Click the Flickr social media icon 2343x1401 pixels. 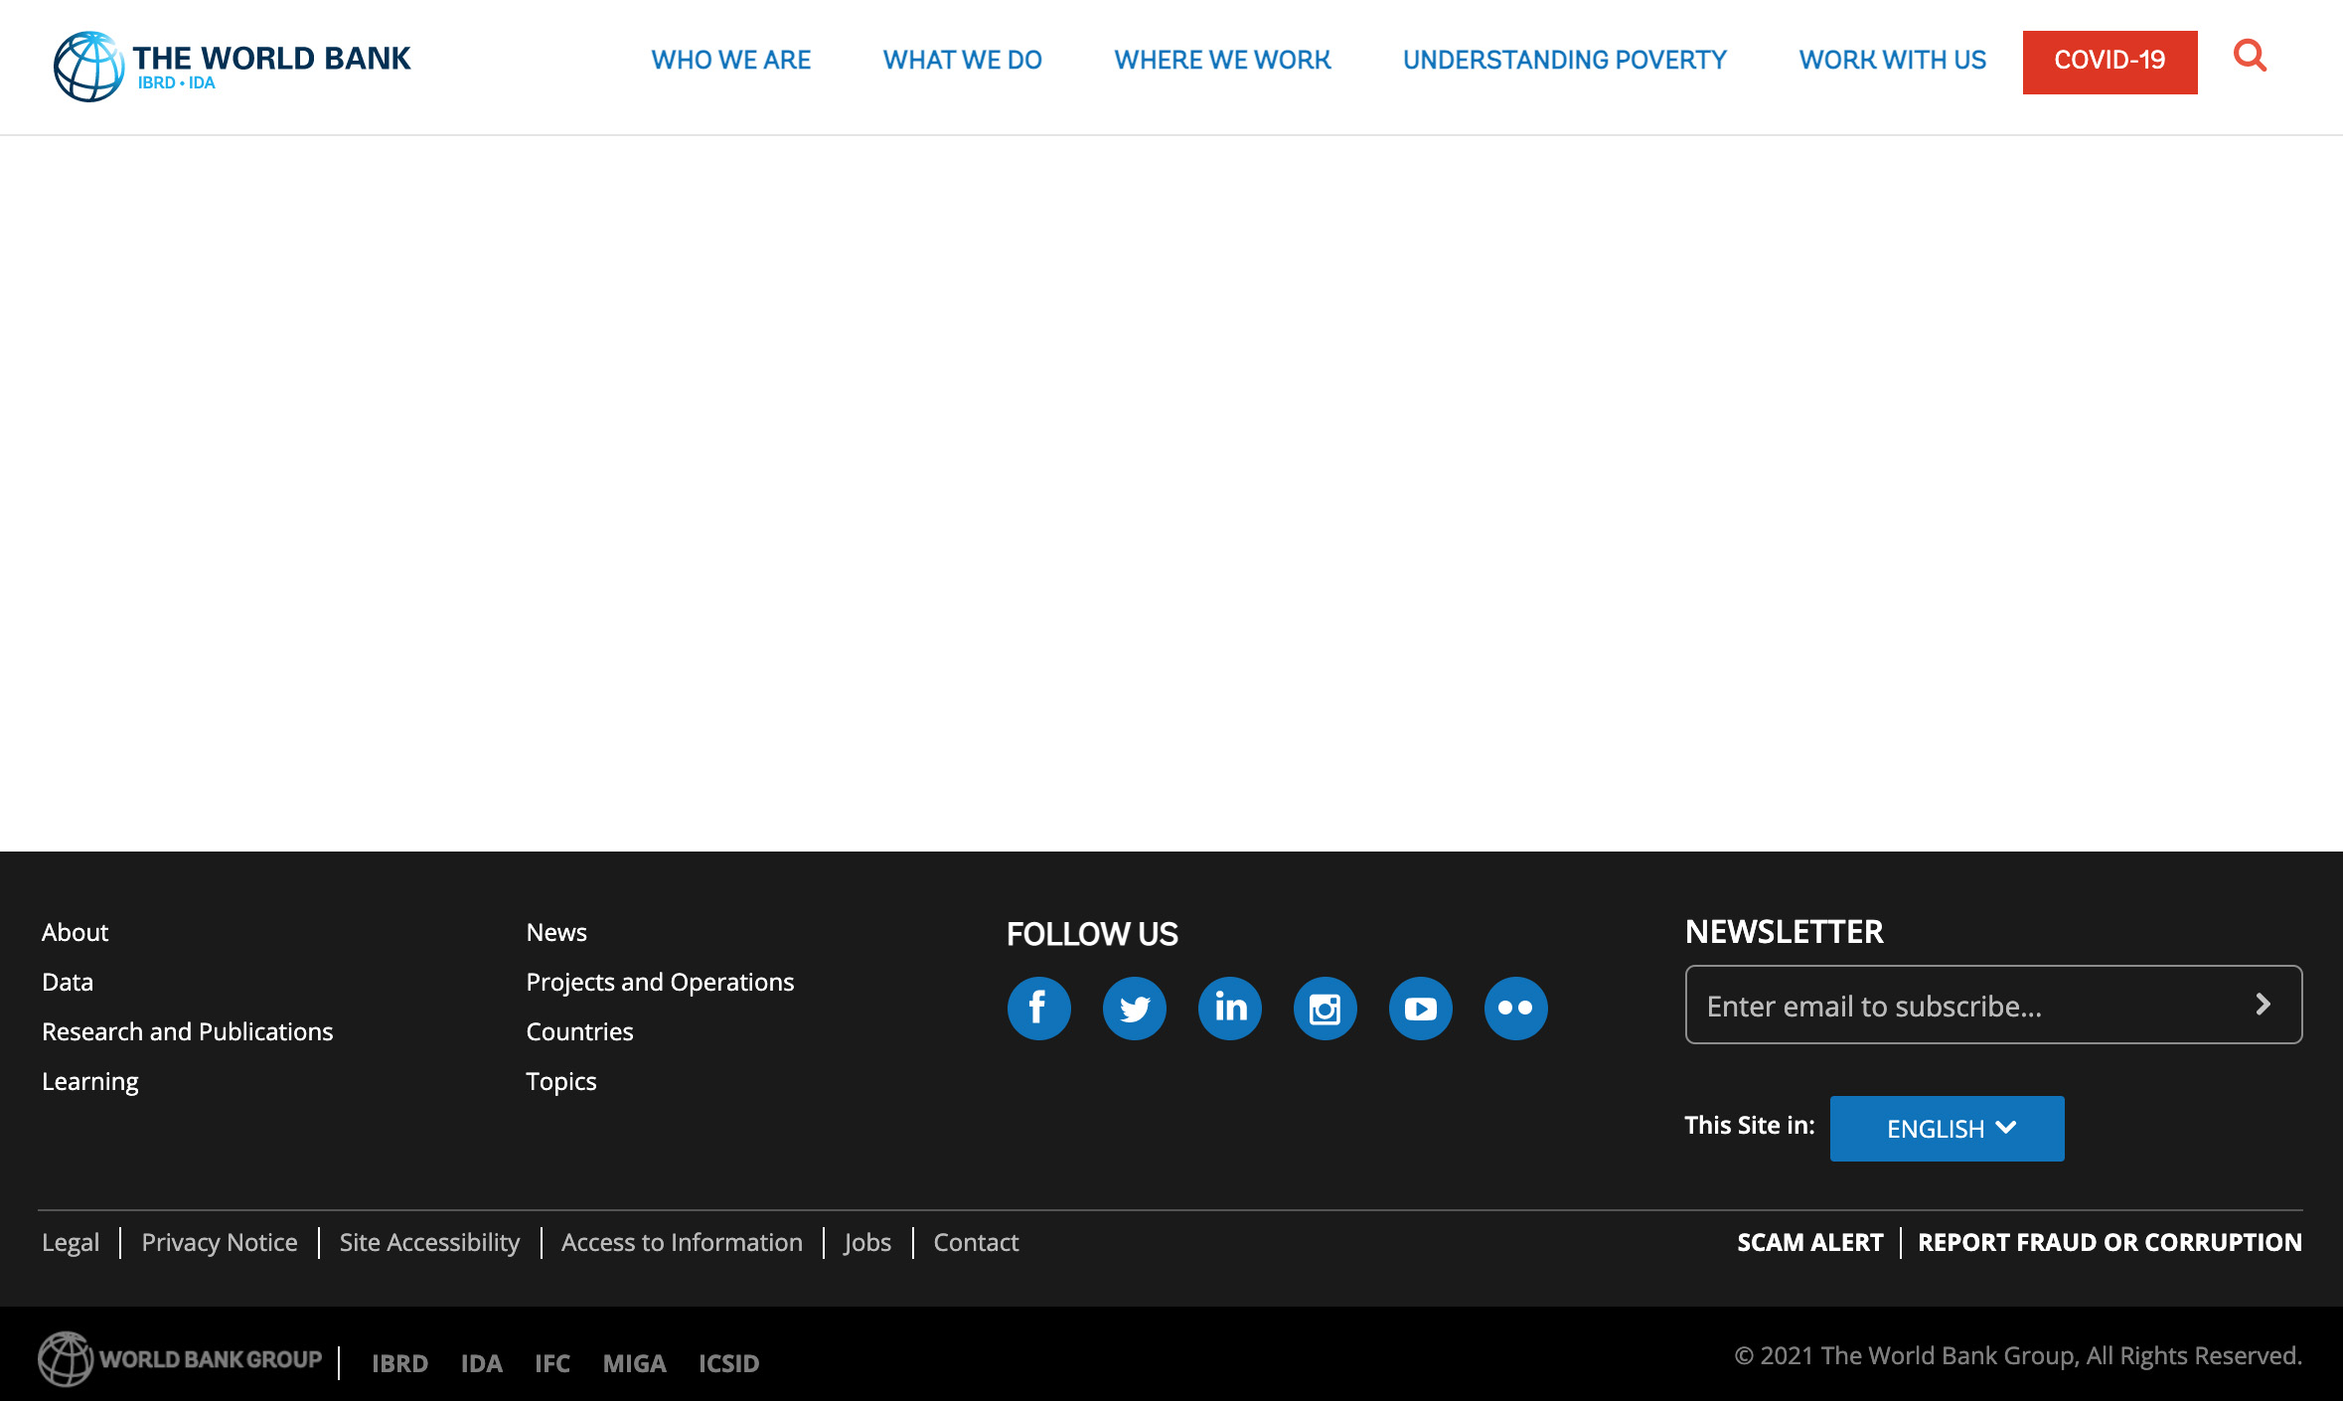(x=1514, y=1008)
